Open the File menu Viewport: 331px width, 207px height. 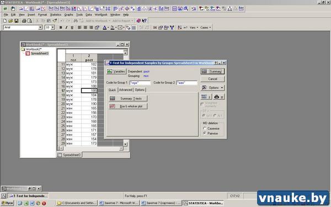6,14
